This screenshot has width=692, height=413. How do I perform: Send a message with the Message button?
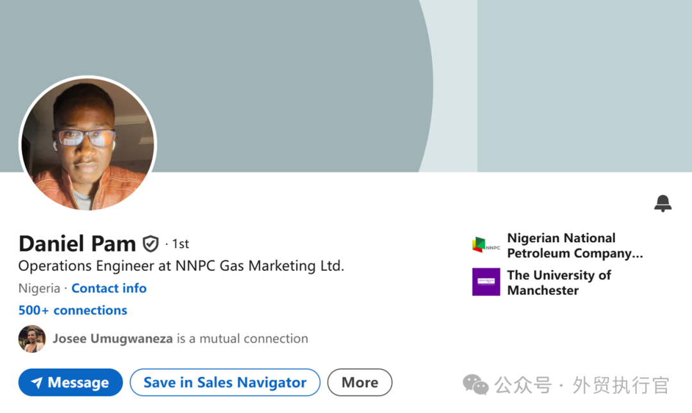coord(70,382)
